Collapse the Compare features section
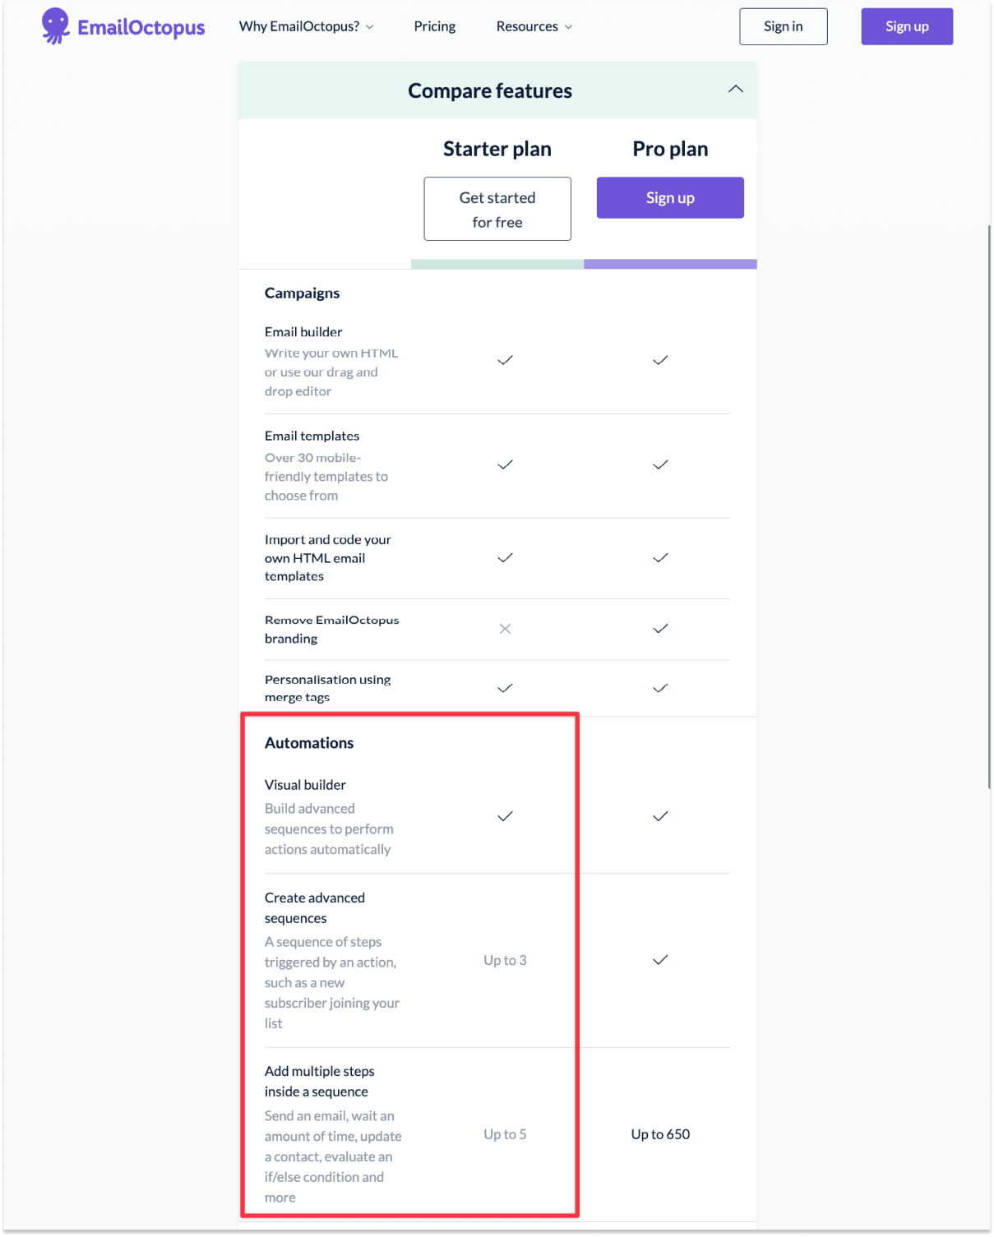Viewport: 994px width, 1237px height. pyautogui.click(x=735, y=89)
